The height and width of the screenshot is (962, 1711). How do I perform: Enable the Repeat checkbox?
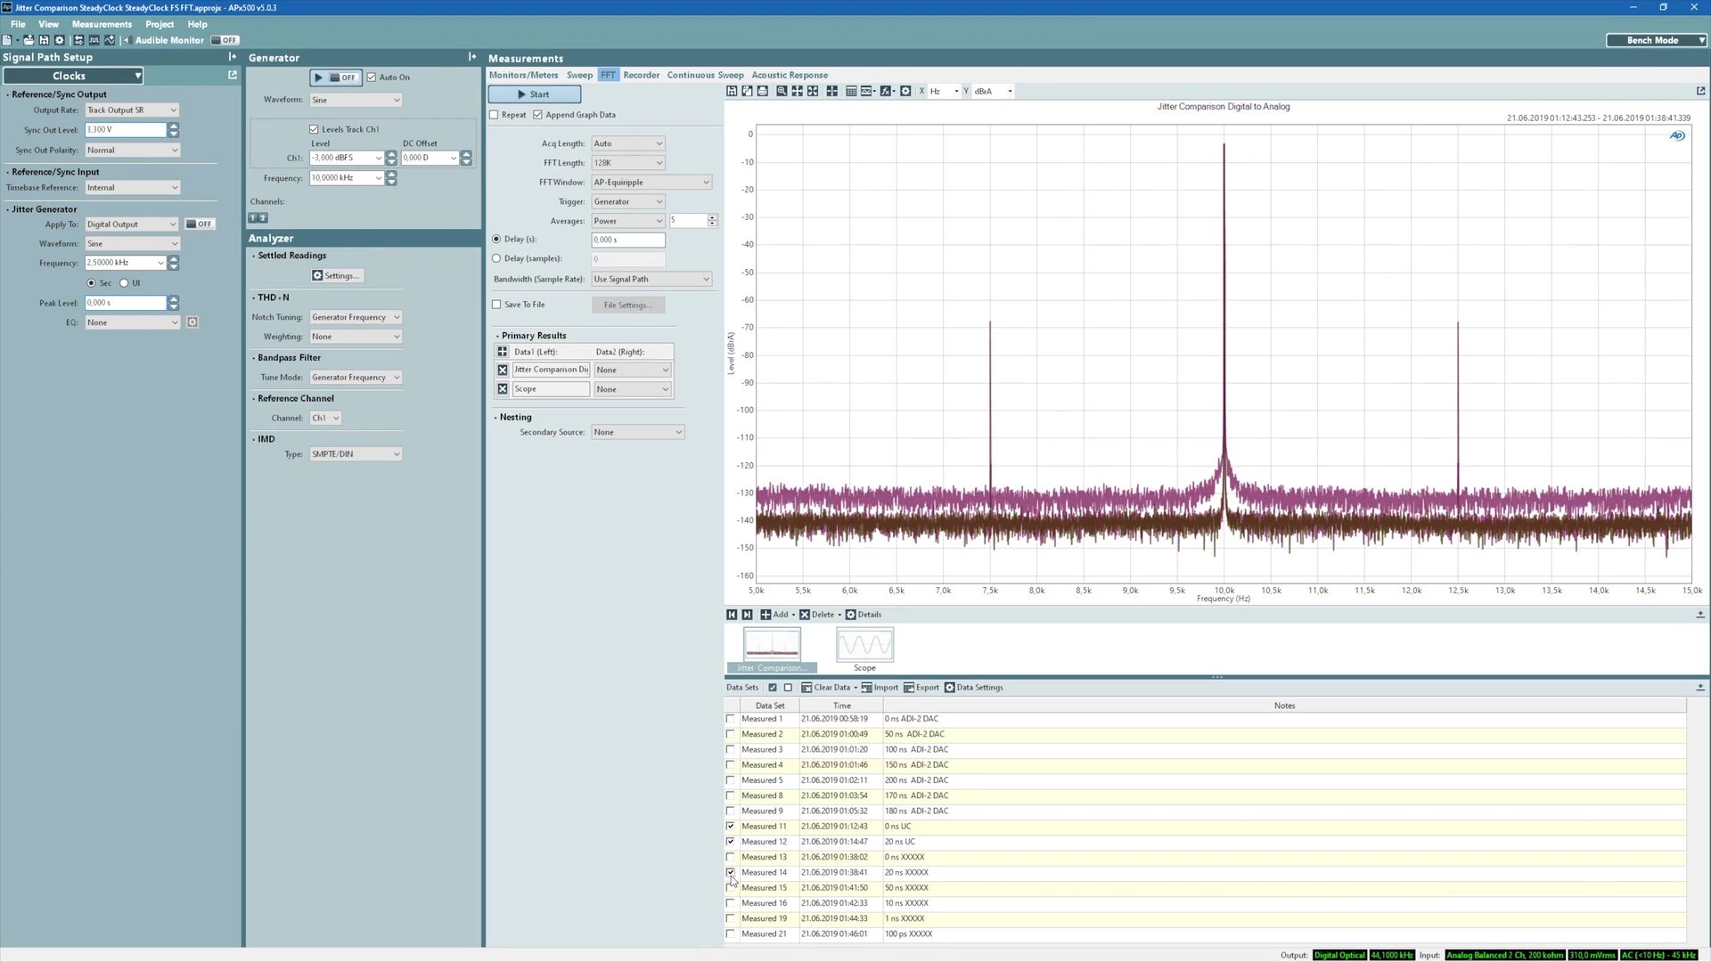495,115
